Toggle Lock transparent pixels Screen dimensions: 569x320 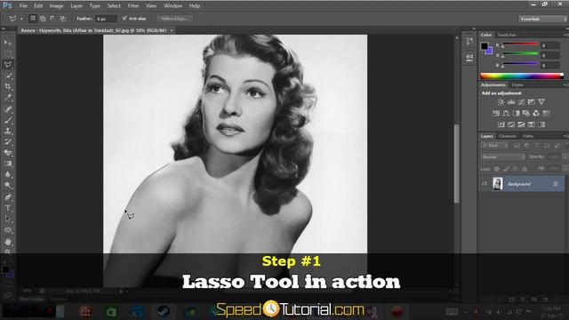click(497, 169)
